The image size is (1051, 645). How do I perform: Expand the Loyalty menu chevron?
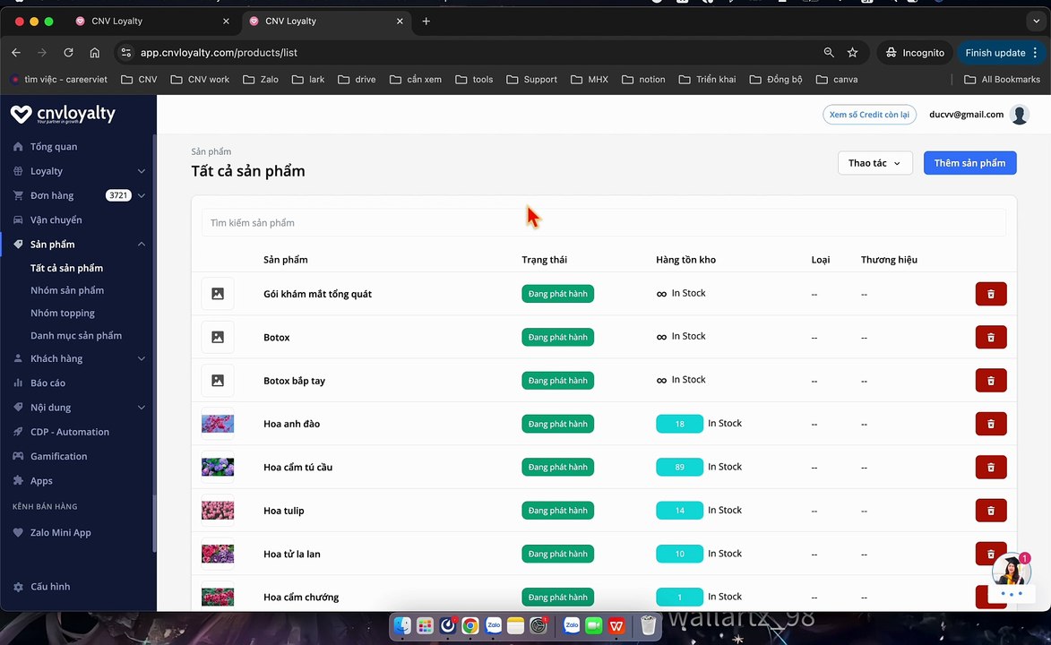coord(142,171)
